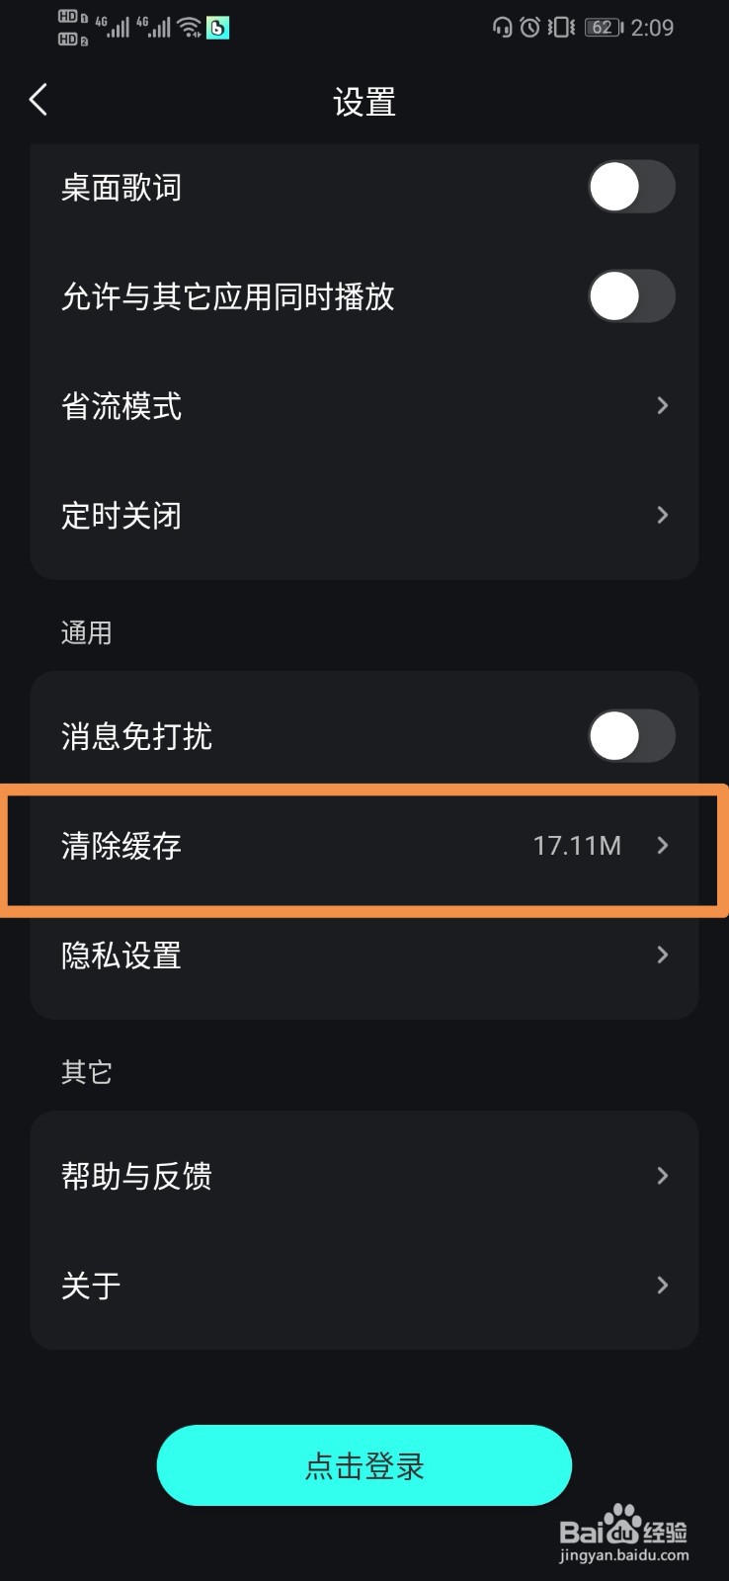This screenshot has height=1581, width=729.
Task: Tap 清除缓存 to clear cache
Action: (x=364, y=846)
